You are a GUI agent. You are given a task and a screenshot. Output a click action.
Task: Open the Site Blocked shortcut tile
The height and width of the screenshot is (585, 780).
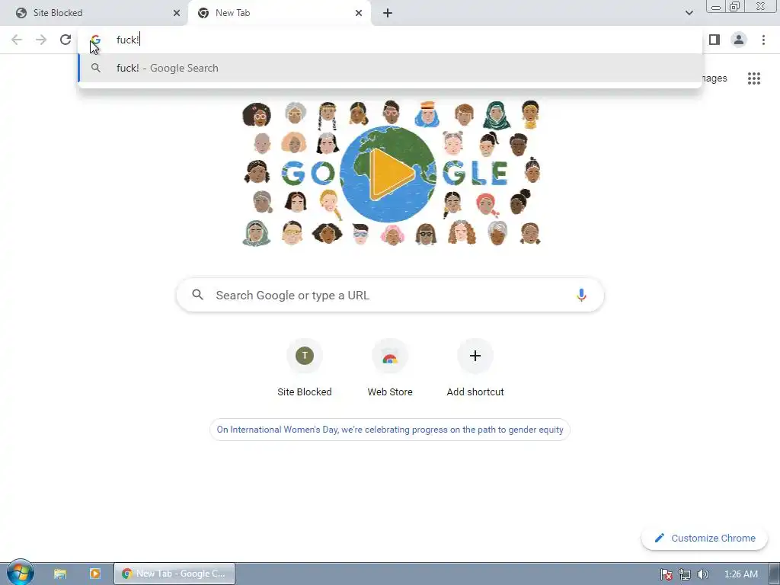click(305, 368)
